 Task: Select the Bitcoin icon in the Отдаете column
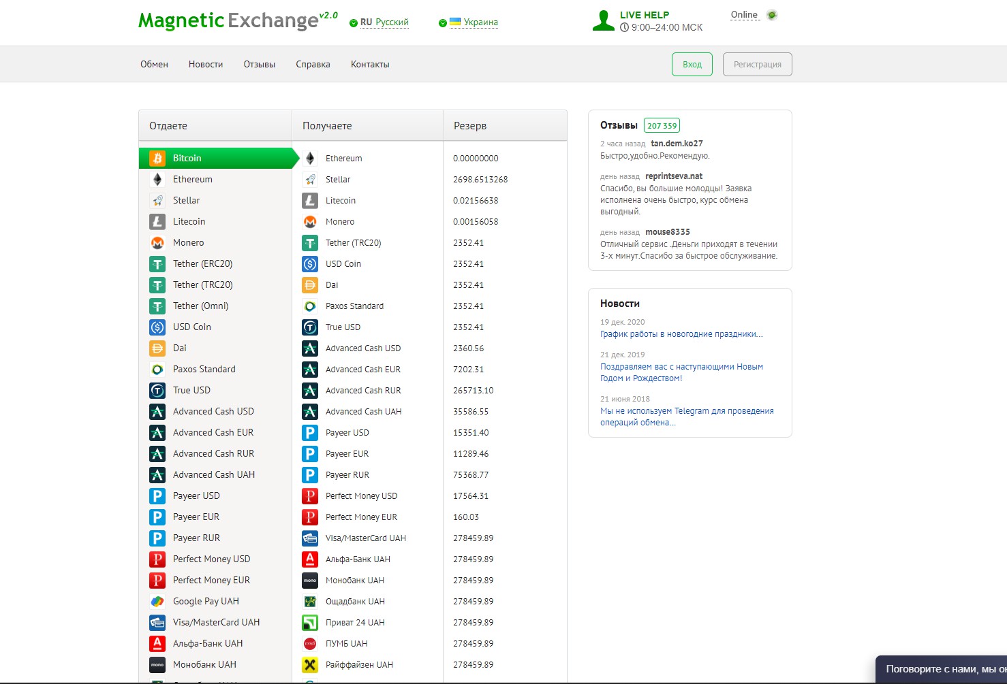click(157, 158)
